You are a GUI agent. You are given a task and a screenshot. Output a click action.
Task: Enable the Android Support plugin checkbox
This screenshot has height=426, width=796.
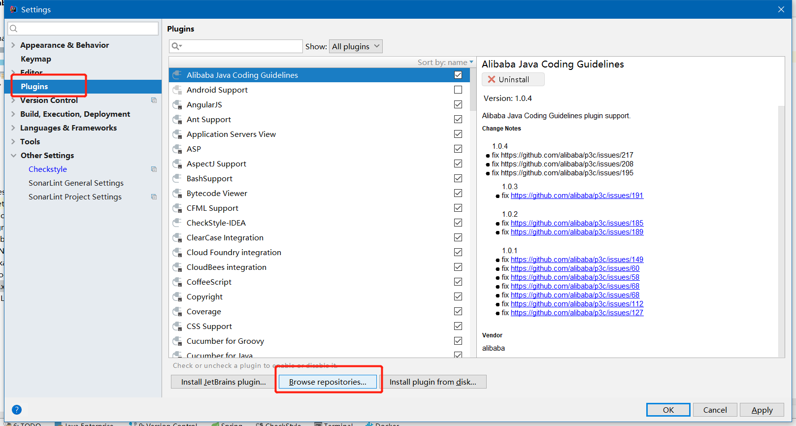click(x=458, y=90)
